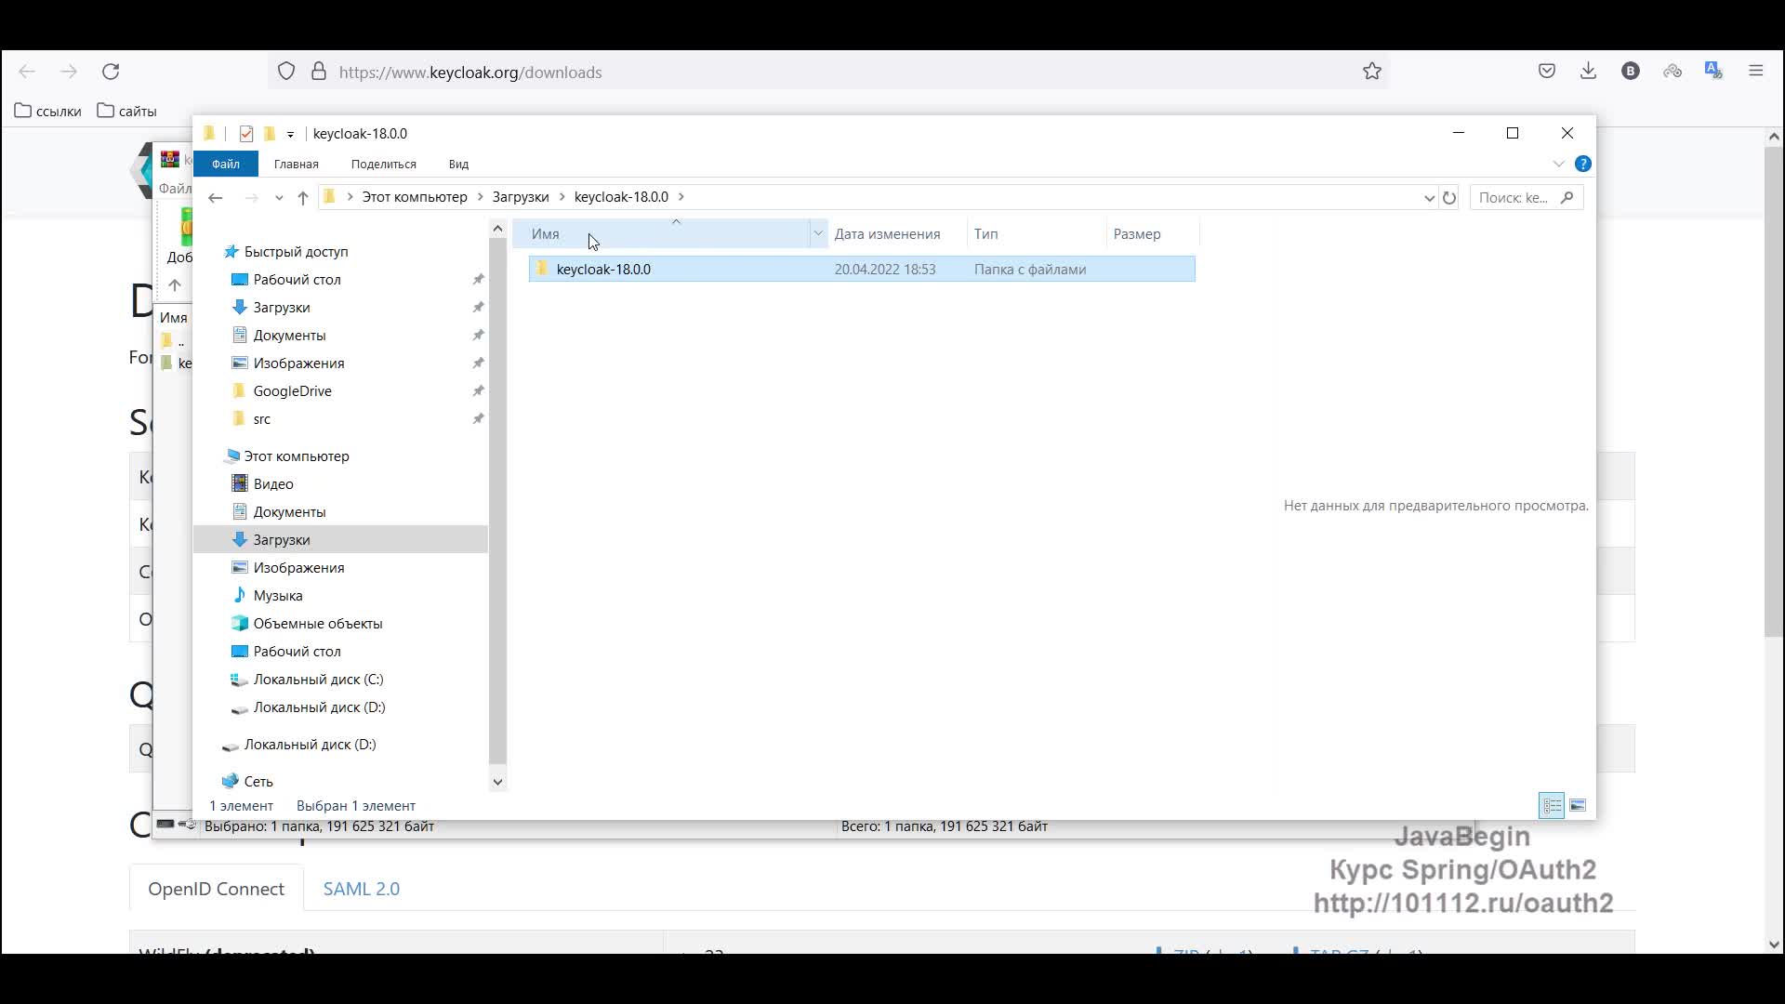Sort by Имя column header

[x=660, y=234]
